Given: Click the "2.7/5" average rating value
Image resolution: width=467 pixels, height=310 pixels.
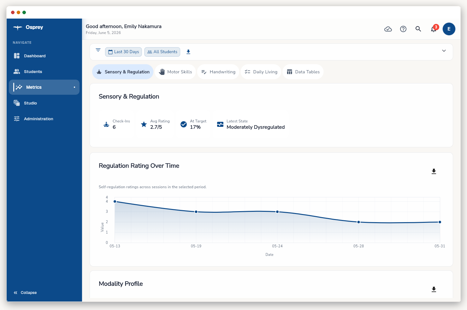Looking at the screenshot, I should click(x=156, y=127).
